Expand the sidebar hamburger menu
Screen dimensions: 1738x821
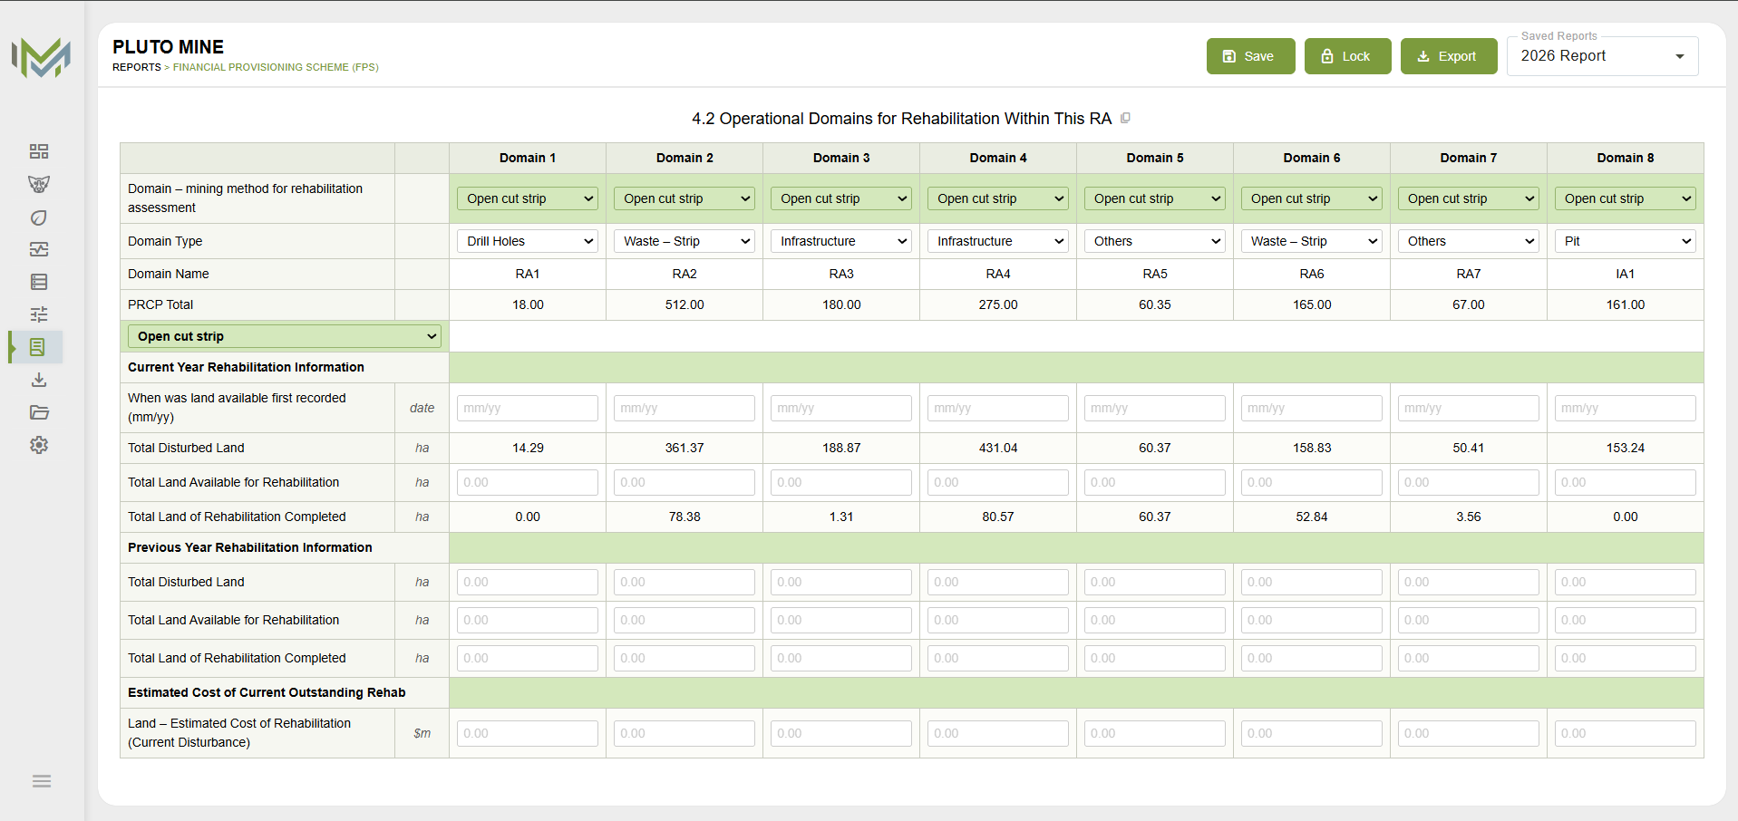pyautogui.click(x=42, y=781)
